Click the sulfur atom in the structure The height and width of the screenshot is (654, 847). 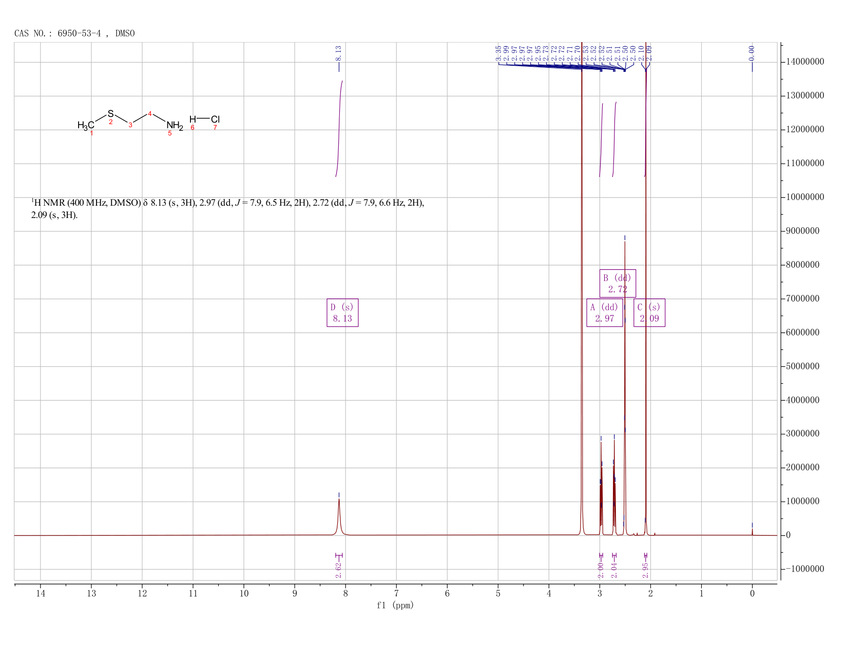click(110, 113)
